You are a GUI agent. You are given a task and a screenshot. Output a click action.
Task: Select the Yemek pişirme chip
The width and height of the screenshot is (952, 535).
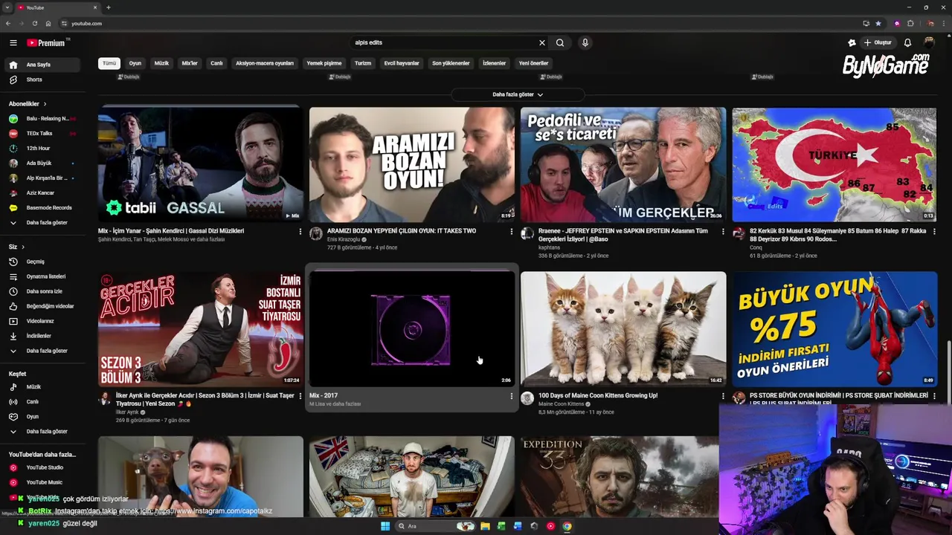pyautogui.click(x=324, y=63)
